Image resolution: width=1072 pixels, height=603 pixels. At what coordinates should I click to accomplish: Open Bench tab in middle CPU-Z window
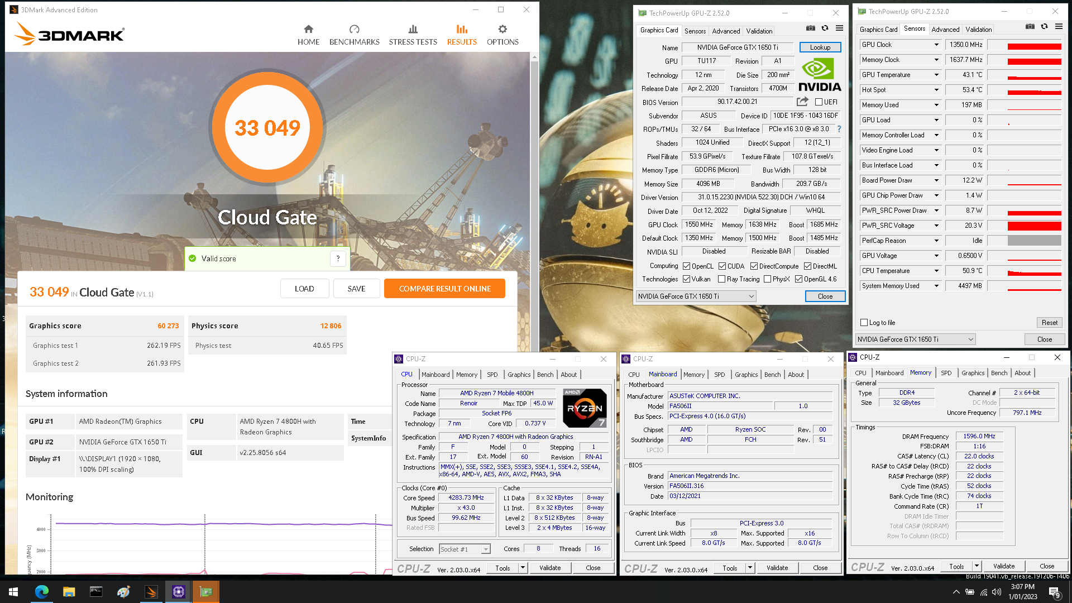click(x=772, y=375)
